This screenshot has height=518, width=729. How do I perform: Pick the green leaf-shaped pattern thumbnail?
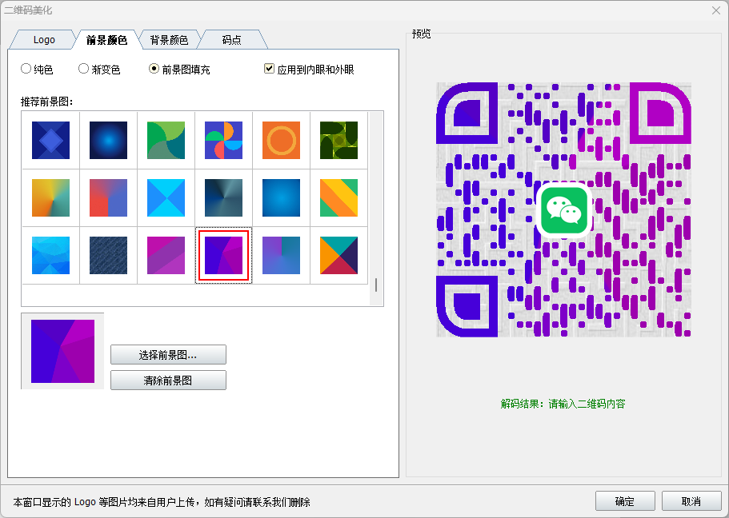pos(166,141)
